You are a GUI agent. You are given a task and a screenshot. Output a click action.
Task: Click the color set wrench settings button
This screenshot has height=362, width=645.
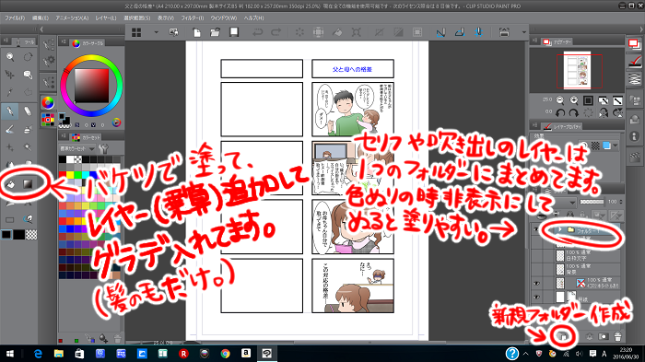pyautogui.click(x=103, y=148)
